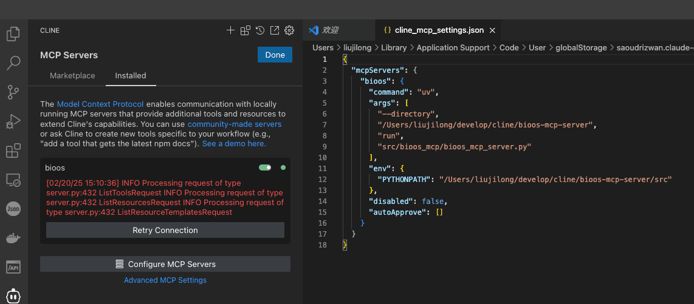The image size is (694, 304).
Task: Open Cline settings gear icon
Action: coord(289,30)
